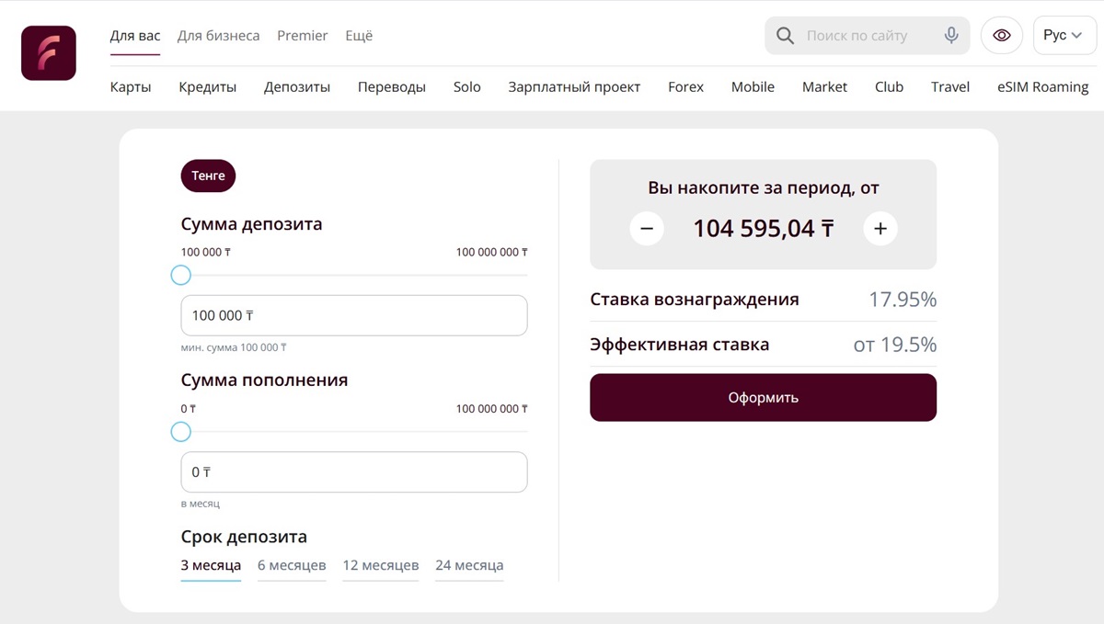Click Сумма депозита slider handle
The height and width of the screenshot is (624, 1104).
[x=181, y=275]
